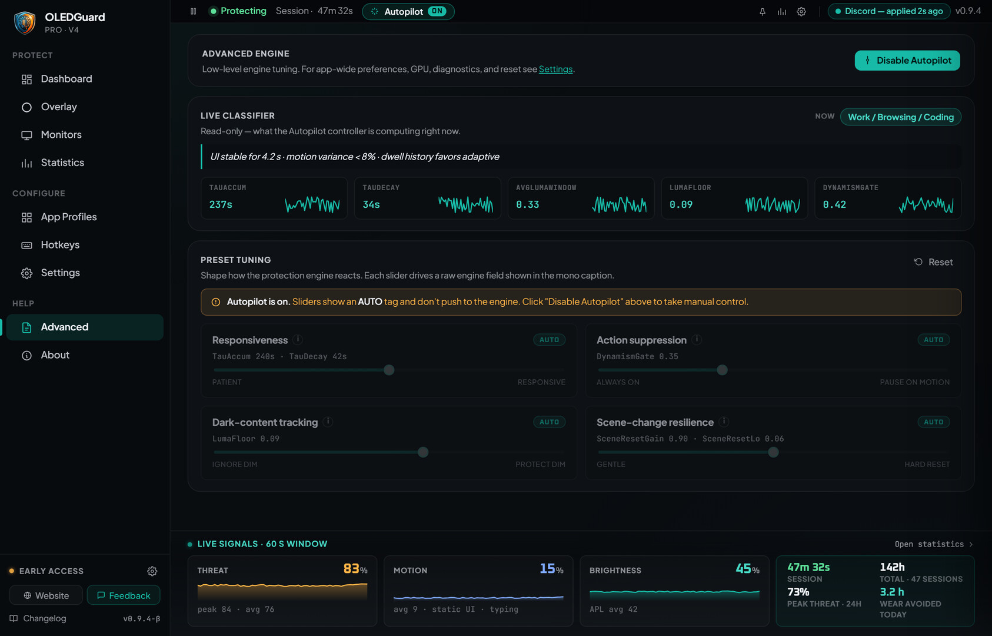Open the Website button
This screenshot has height=636, width=992.
pos(46,595)
